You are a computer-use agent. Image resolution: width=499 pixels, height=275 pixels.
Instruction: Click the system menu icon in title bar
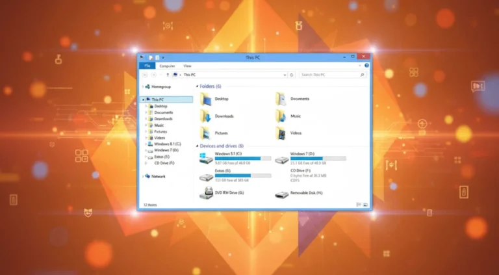tap(142, 58)
